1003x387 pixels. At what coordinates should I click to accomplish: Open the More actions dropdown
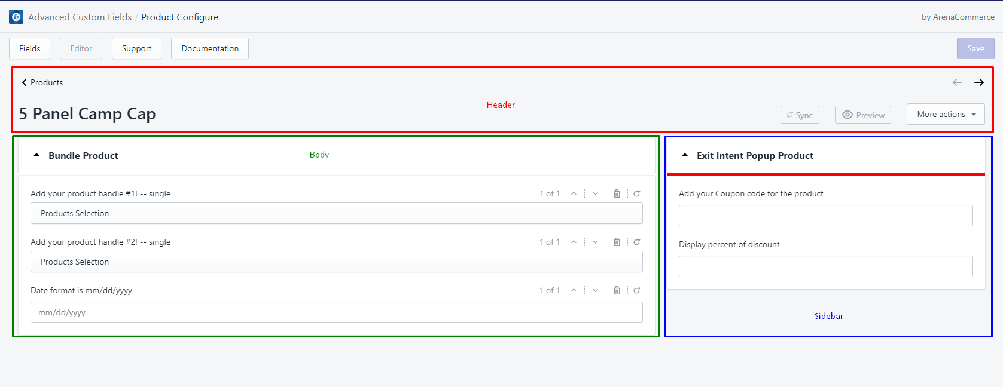coord(946,114)
